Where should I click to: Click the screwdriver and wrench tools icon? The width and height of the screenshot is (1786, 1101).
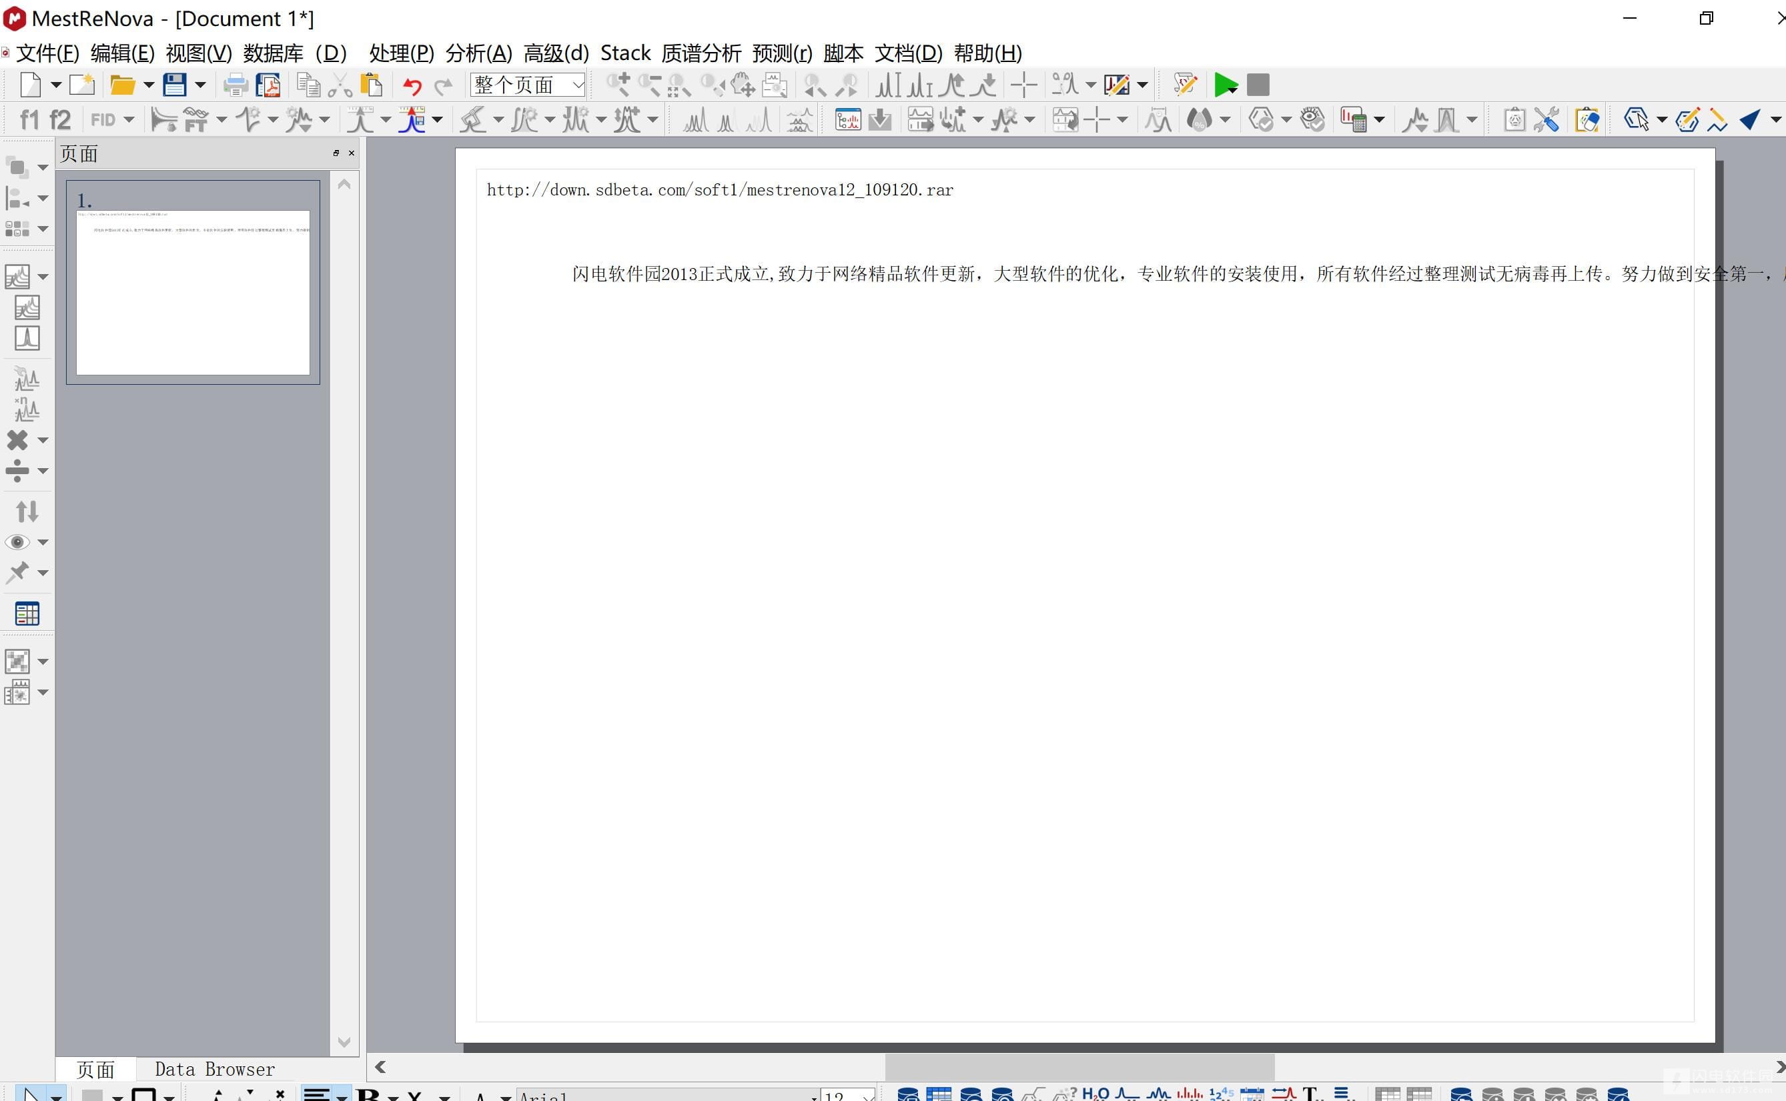tap(1546, 119)
